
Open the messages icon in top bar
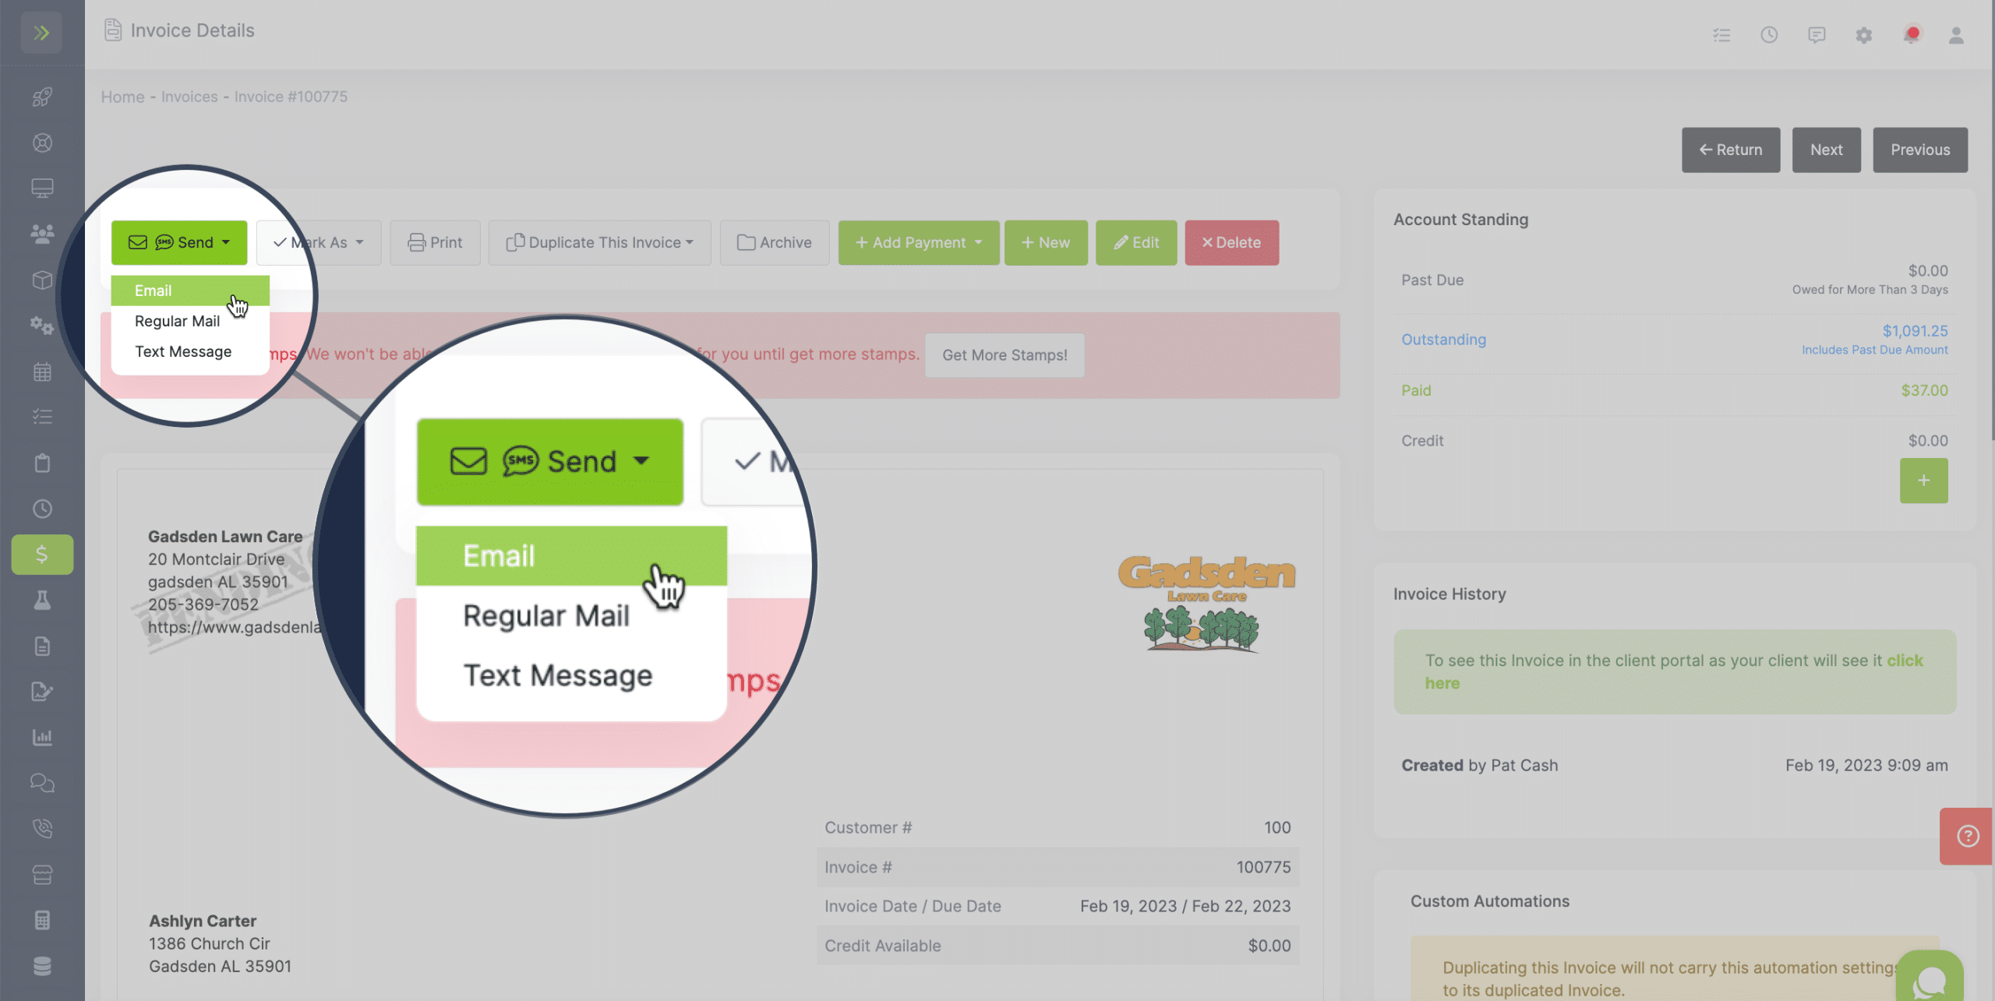1817,35
